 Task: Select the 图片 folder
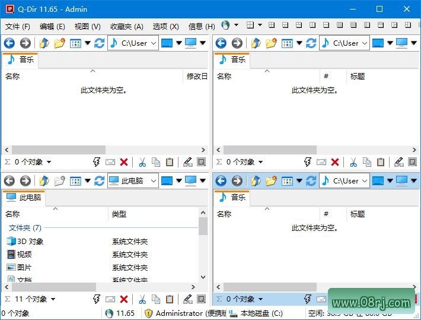pyautogui.click(x=20, y=267)
